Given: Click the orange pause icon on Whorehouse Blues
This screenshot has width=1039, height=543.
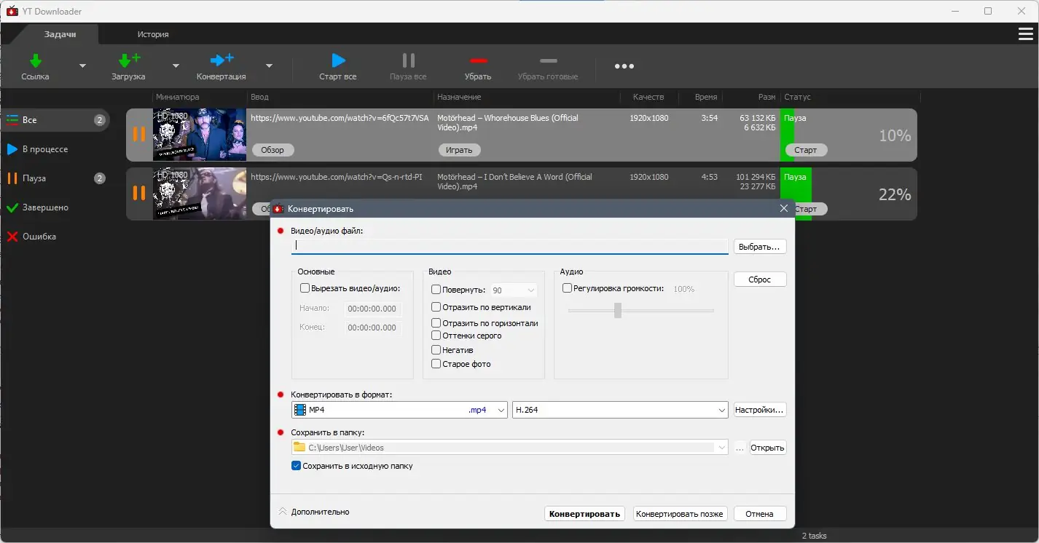Looking at the screenshot, I should [x=138, y=134].
